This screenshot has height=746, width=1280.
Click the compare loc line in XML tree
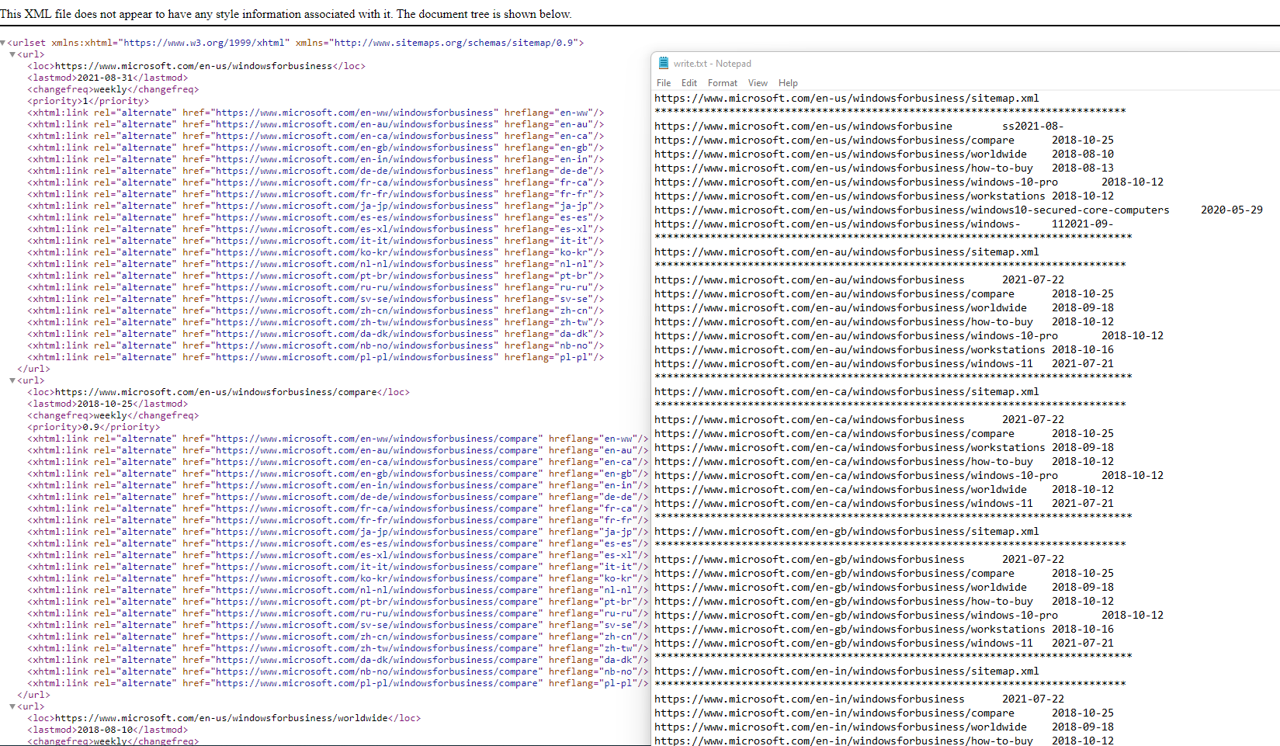[x=219, y=392]
